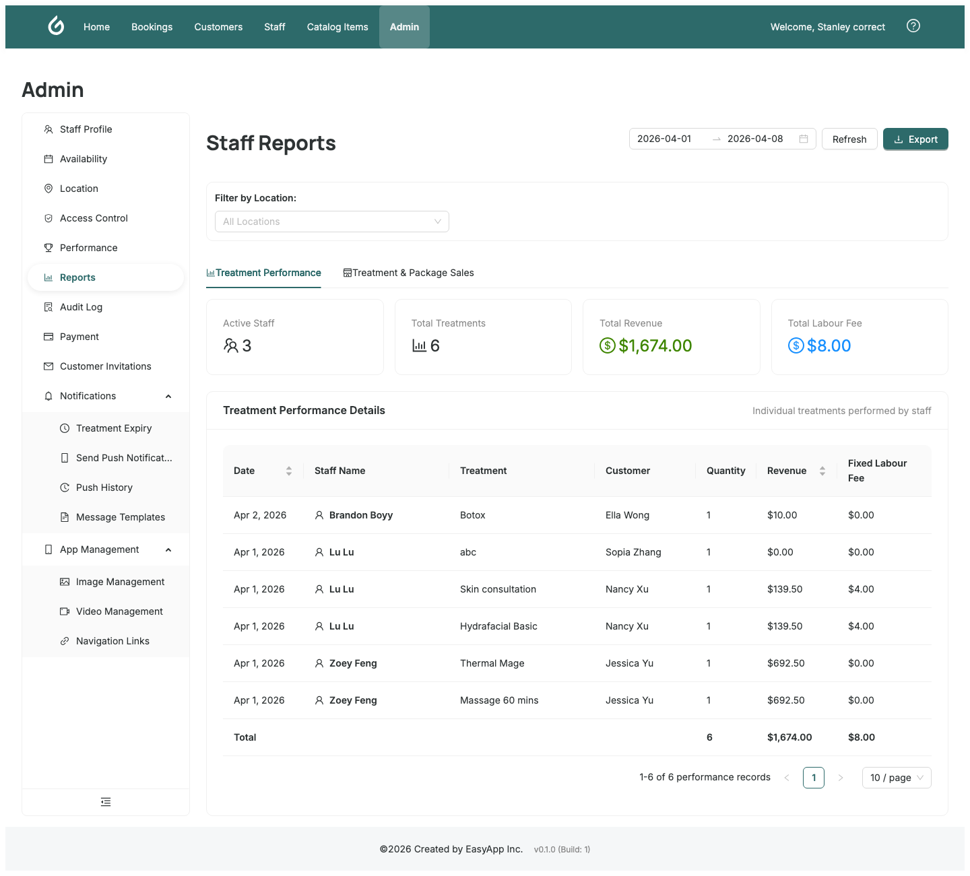Open the help question mark icon
The width and height of the screenshot is (970, 876).
click(x=913, y=26)
